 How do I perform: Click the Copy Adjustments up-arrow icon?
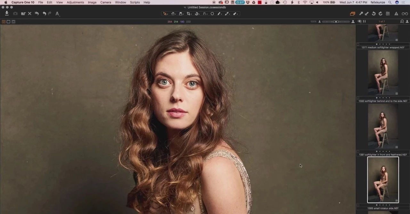tap(361, 14)
